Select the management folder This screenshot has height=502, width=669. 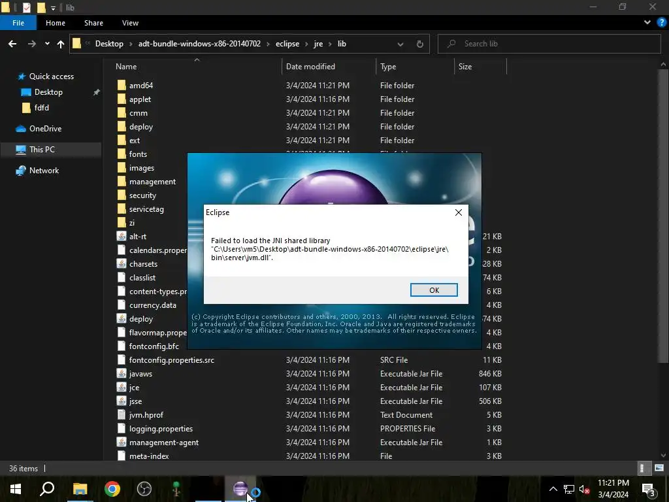[x=152, y=182]
